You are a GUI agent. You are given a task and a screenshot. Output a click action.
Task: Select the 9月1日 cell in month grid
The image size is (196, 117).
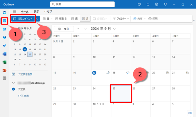tap(61, 46)
